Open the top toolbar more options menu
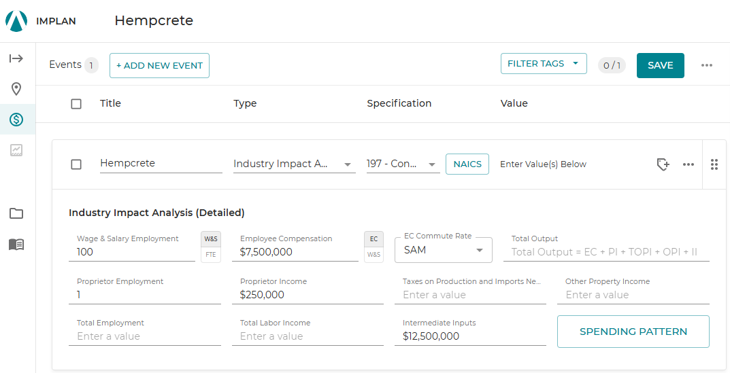 point(707,65)
